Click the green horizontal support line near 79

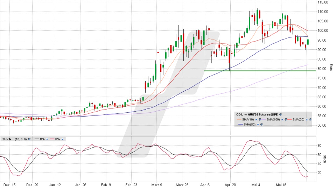pos(260,71)
